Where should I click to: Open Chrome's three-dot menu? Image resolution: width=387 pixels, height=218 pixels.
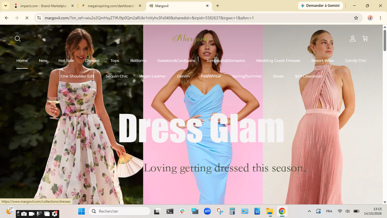pyautogui.click(x=380, y=18)
